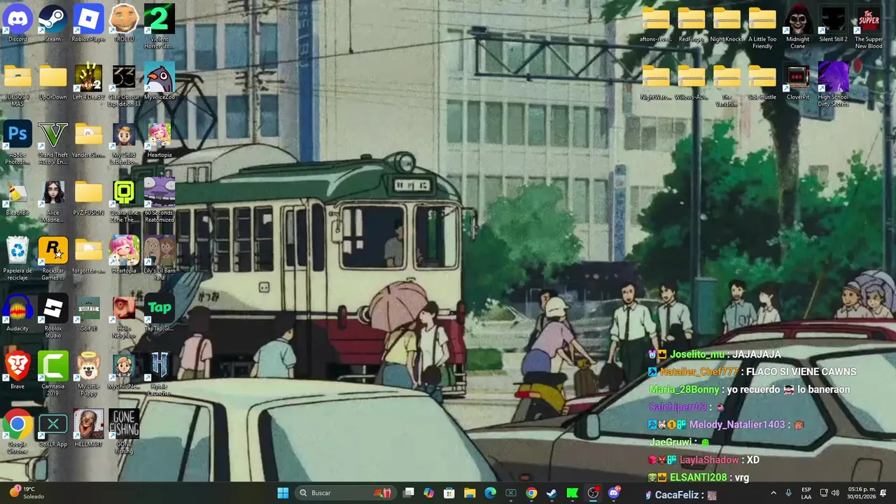Select the Golf It! game icon
This screenshot has width=896, height=504.
[88, 314]
